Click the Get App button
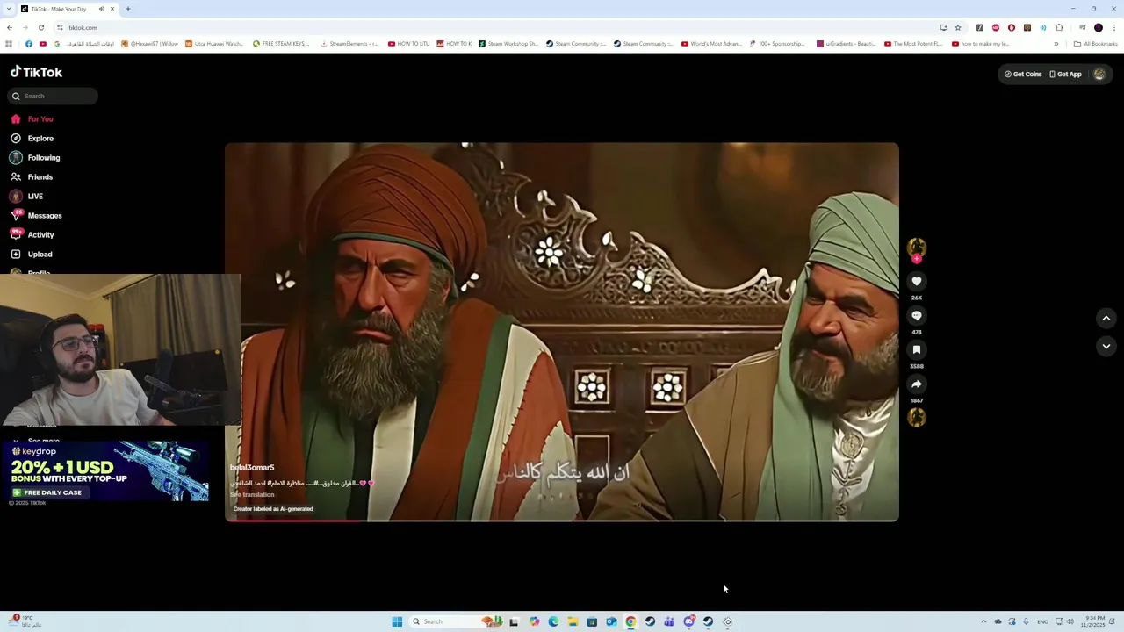Viewport: 1124px width, 632px height. (x=1065, y=74)
